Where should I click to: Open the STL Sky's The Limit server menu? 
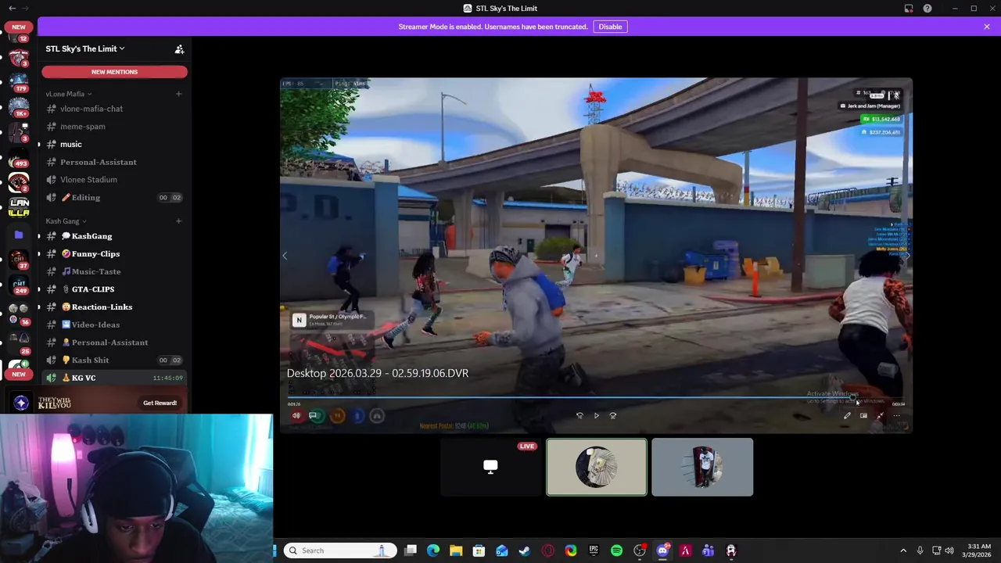tap(84, 48)
